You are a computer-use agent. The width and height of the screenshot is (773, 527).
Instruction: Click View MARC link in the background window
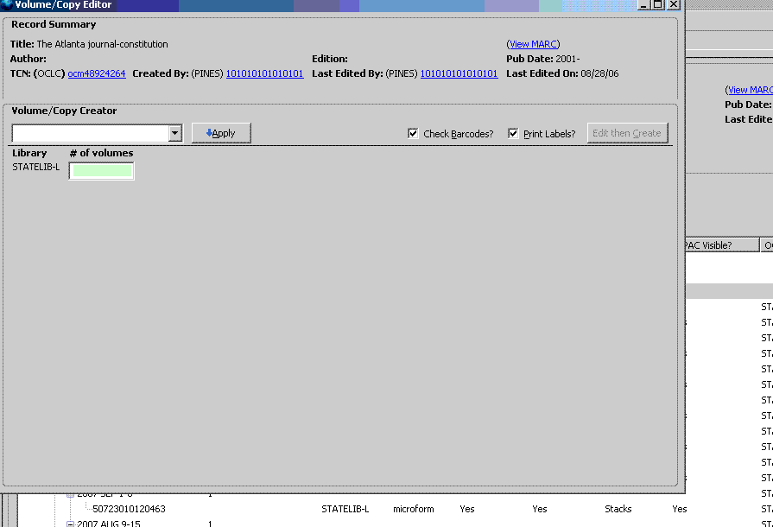[750, 90]
